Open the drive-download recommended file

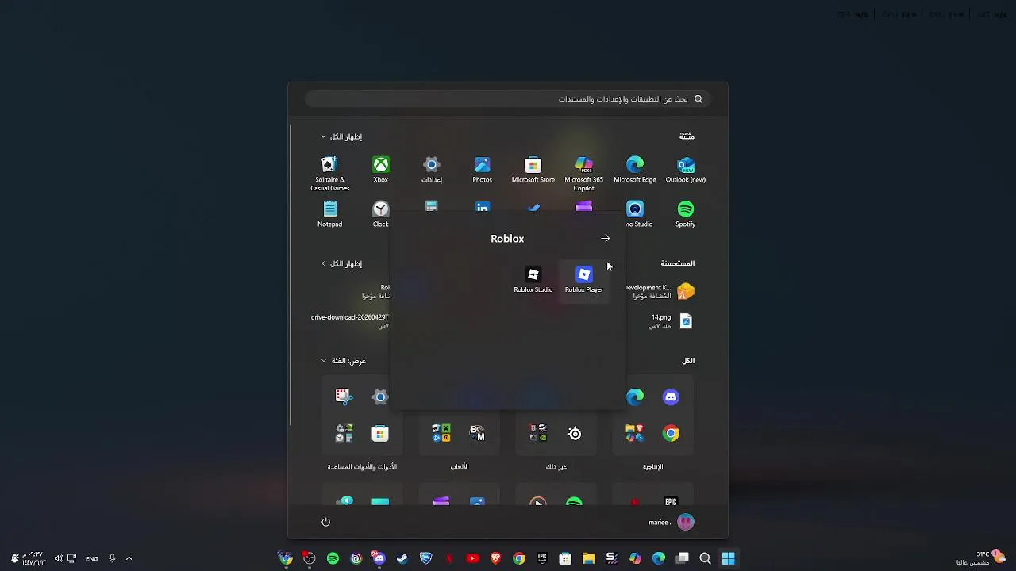[x=350, y=321]
